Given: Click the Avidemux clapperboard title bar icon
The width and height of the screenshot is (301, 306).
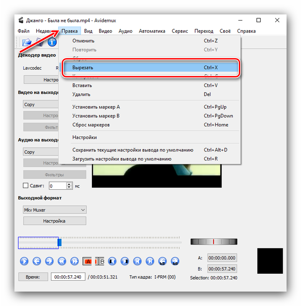Looking at the screenshot, I should pos(21,20).
